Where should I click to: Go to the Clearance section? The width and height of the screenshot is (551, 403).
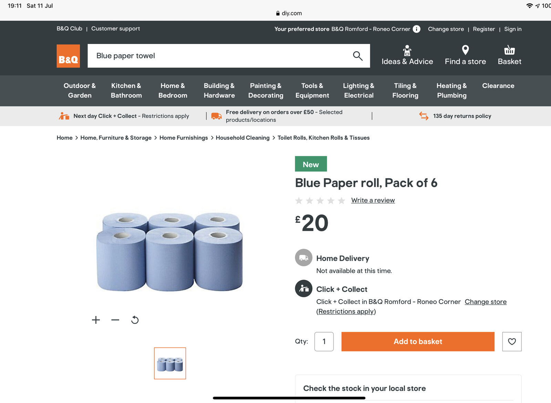[498, 86]
